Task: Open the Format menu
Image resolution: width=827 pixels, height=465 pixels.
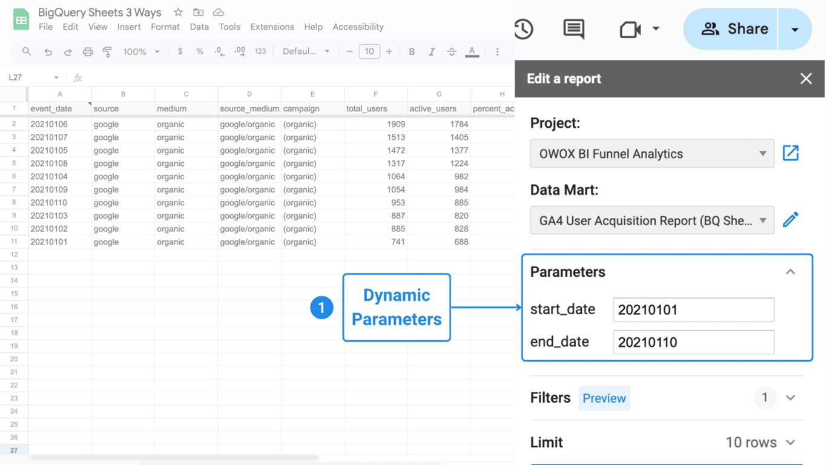Action: [x=165, y=27]
